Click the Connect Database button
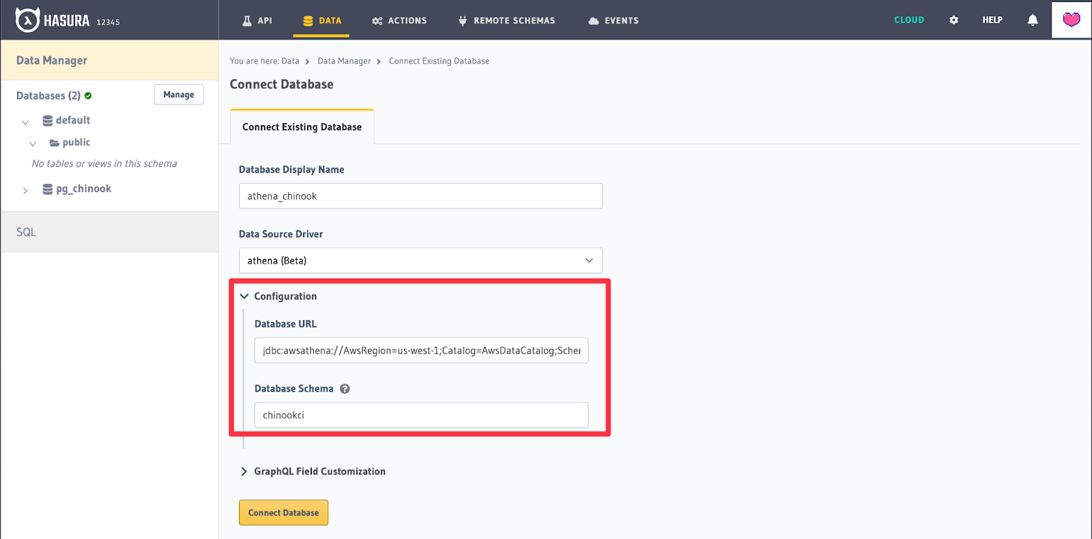 click(x=283, y=513)
